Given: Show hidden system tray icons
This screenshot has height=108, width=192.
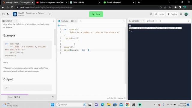Looking at the screenshot, I should pyautogui.click(x=154, y=105).
